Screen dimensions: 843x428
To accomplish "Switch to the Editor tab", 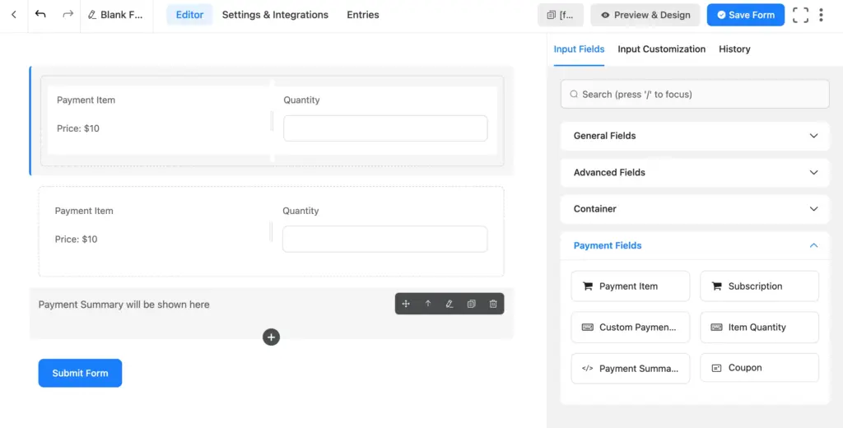I will 189,15.
